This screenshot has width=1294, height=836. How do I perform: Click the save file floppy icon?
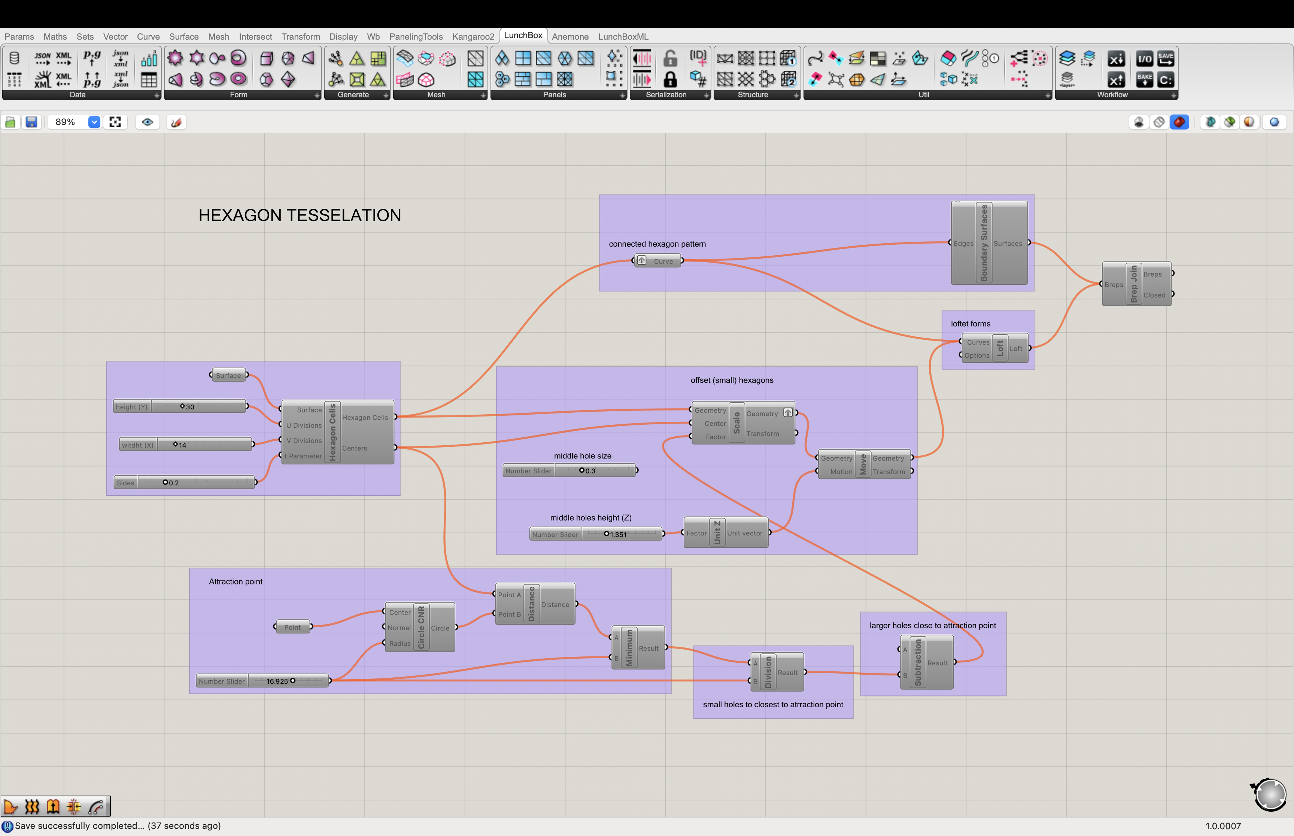click(31, 122)
